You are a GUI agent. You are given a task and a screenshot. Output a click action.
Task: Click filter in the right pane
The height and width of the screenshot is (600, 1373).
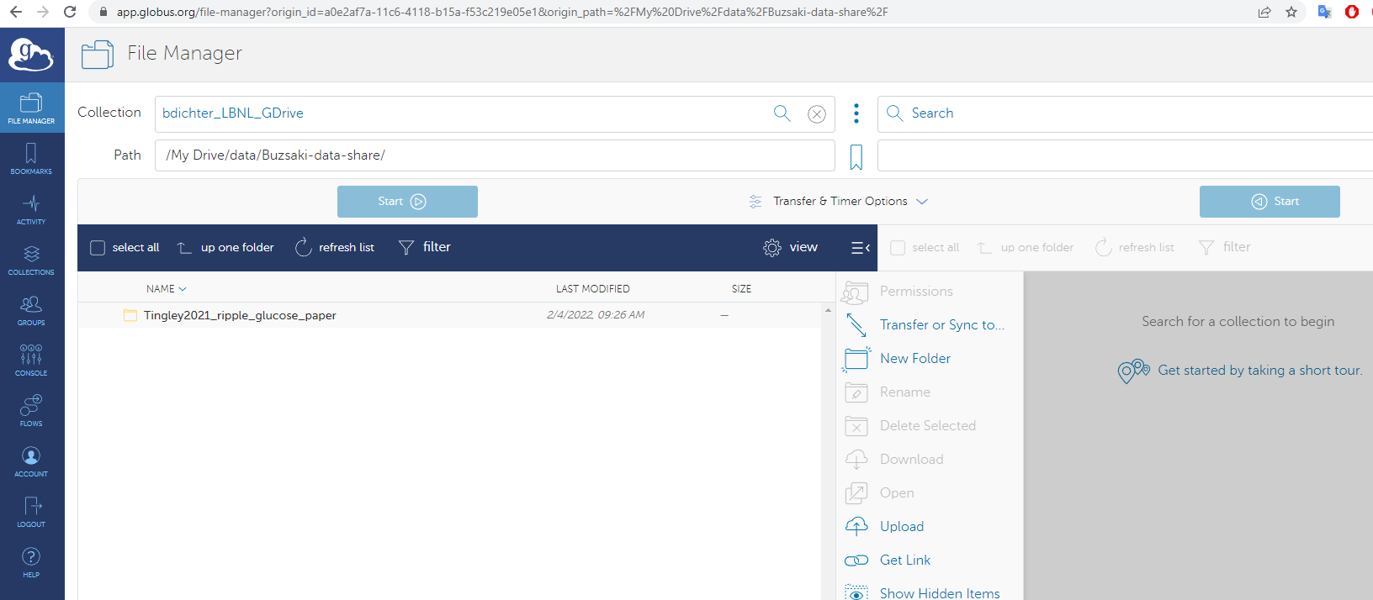coord(1225,247)
